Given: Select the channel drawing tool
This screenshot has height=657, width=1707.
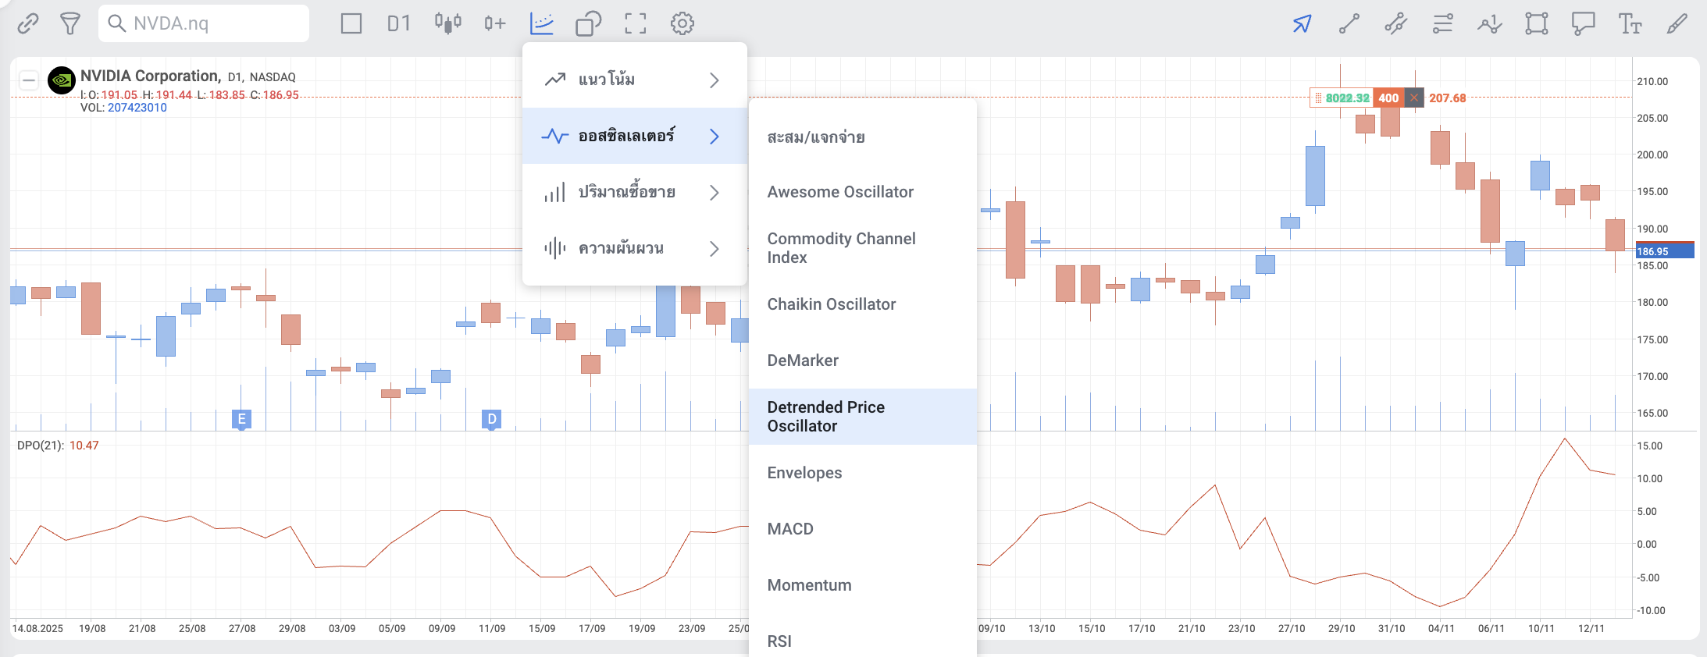Looking at the screenshot, I should click(x=1396, y=23).
